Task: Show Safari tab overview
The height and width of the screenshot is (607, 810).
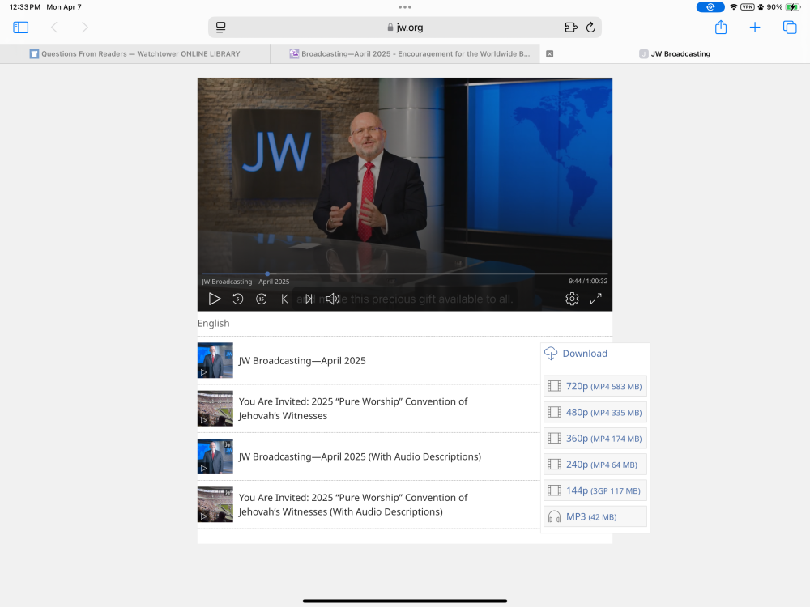Action: pyautogui.click(x=790, y=28)
